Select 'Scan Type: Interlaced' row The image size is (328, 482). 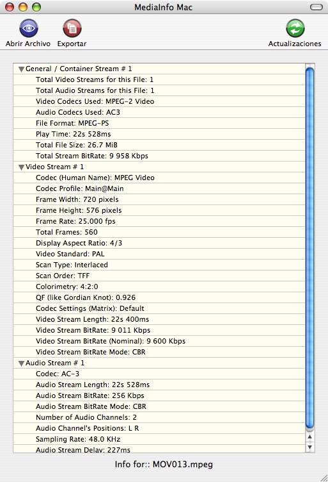point(159,265)
